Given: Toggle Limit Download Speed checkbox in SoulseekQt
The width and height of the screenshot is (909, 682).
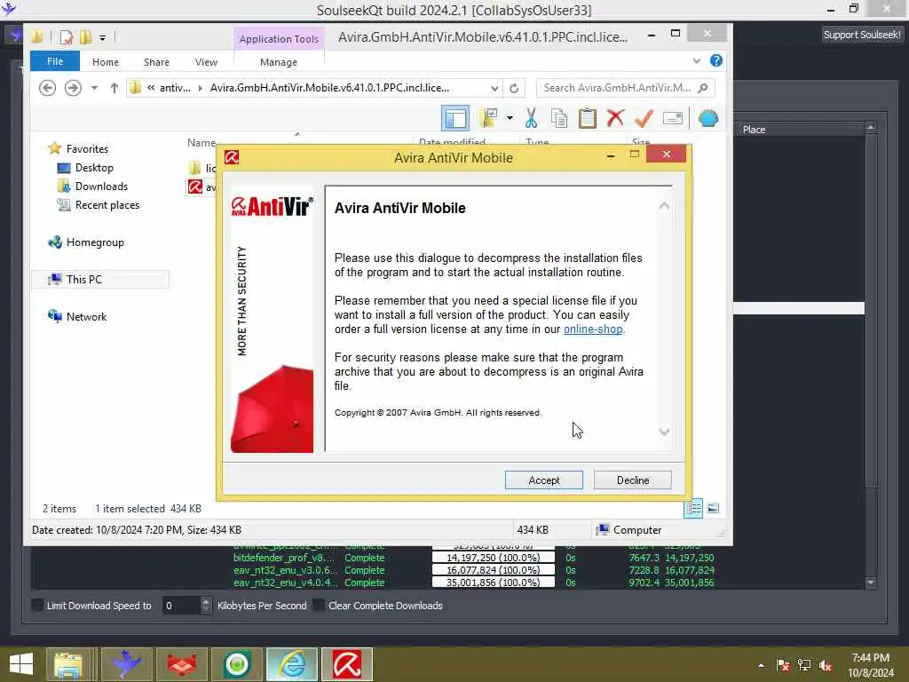Looking at the screenshot, I should tap(36, 606).
